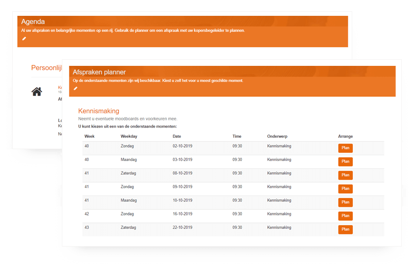Plan the appointment on 16-10-2019
The width and height of the screenshot is (409, 266).
346,216
